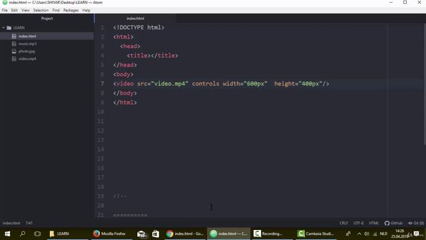Click the DOCTYPE html line
The height and width of the screenshot is (240, 426).
pyautogui.click(x=139, y=27)
